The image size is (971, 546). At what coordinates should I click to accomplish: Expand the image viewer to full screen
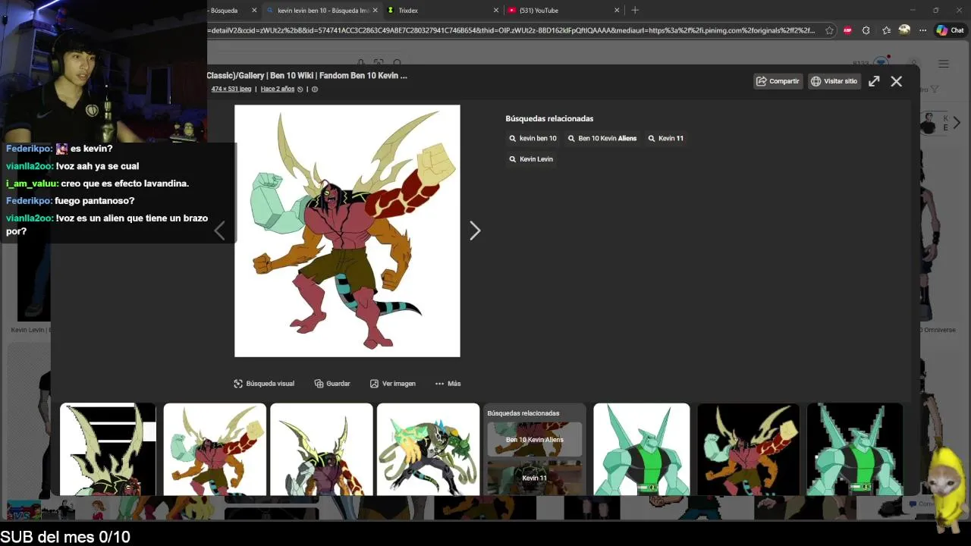[874, 81]
